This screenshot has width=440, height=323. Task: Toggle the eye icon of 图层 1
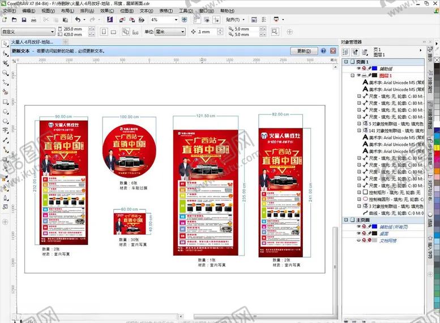tap(358, 75)
